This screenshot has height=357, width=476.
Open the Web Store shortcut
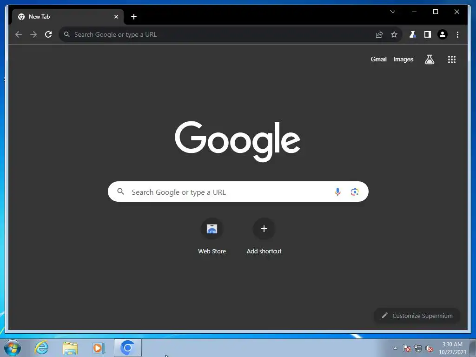212,237
